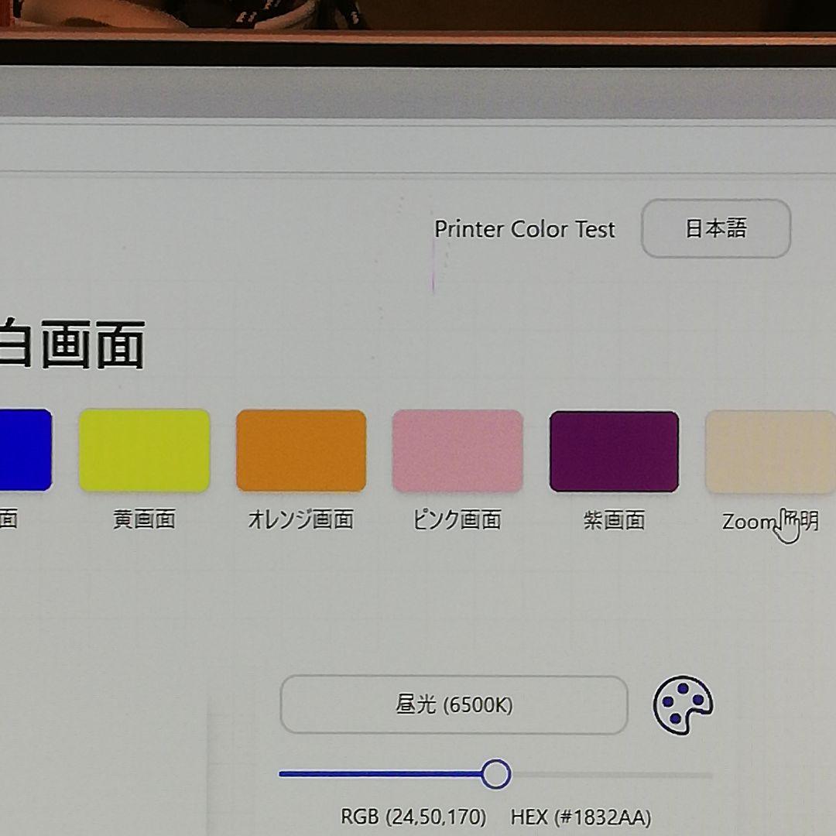Select the orange screen swatch

point(301,451)
